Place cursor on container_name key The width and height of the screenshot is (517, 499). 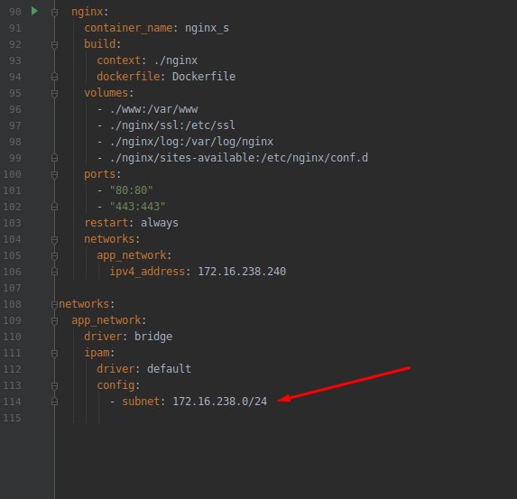(x=128, y=28)
